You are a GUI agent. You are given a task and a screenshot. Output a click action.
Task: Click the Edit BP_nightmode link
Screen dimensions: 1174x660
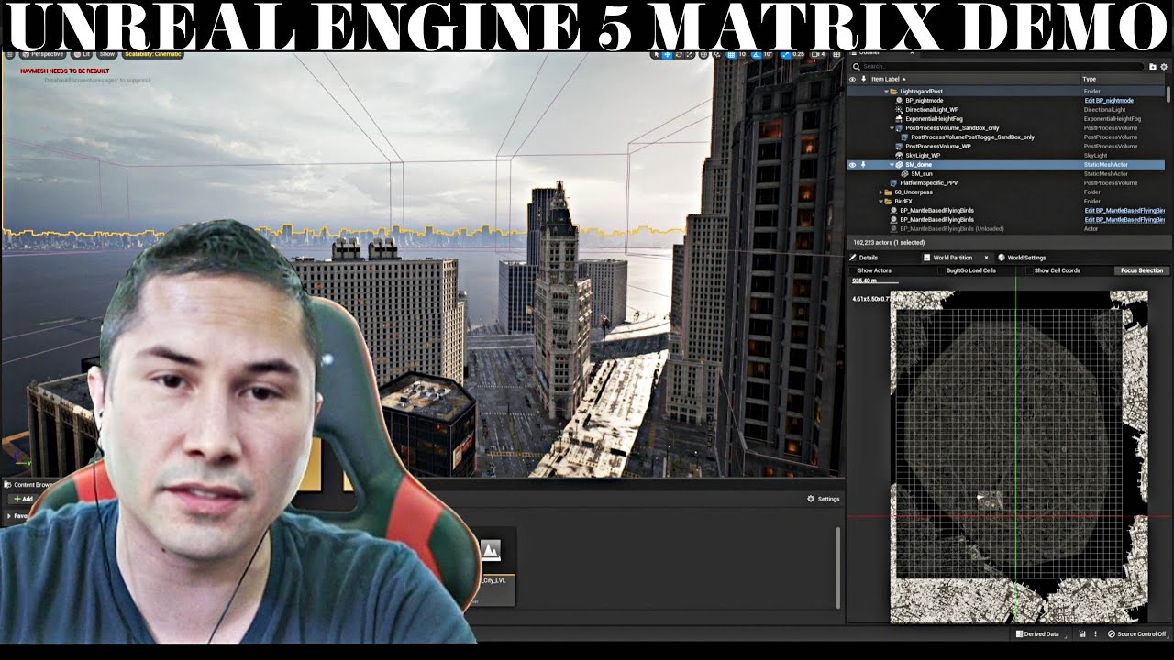click(x=1109, y=101)
